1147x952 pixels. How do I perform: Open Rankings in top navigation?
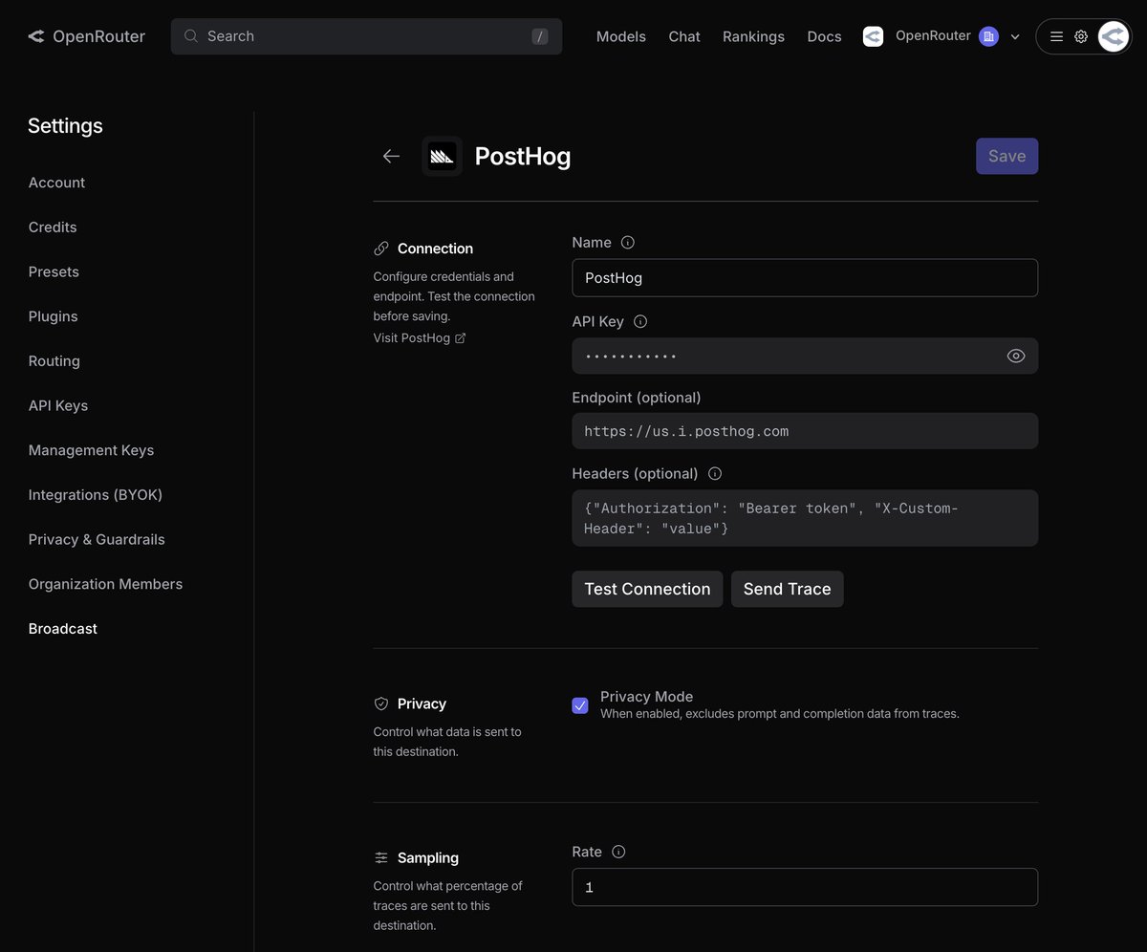tap(753, 36)
